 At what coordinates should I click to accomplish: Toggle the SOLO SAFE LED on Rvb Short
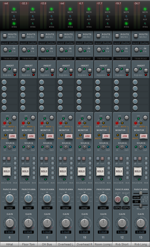[120, 179]
